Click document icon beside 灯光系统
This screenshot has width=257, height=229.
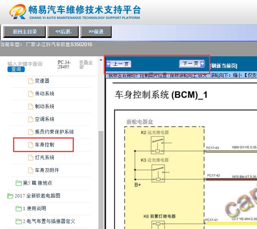[x=30, y=158]
